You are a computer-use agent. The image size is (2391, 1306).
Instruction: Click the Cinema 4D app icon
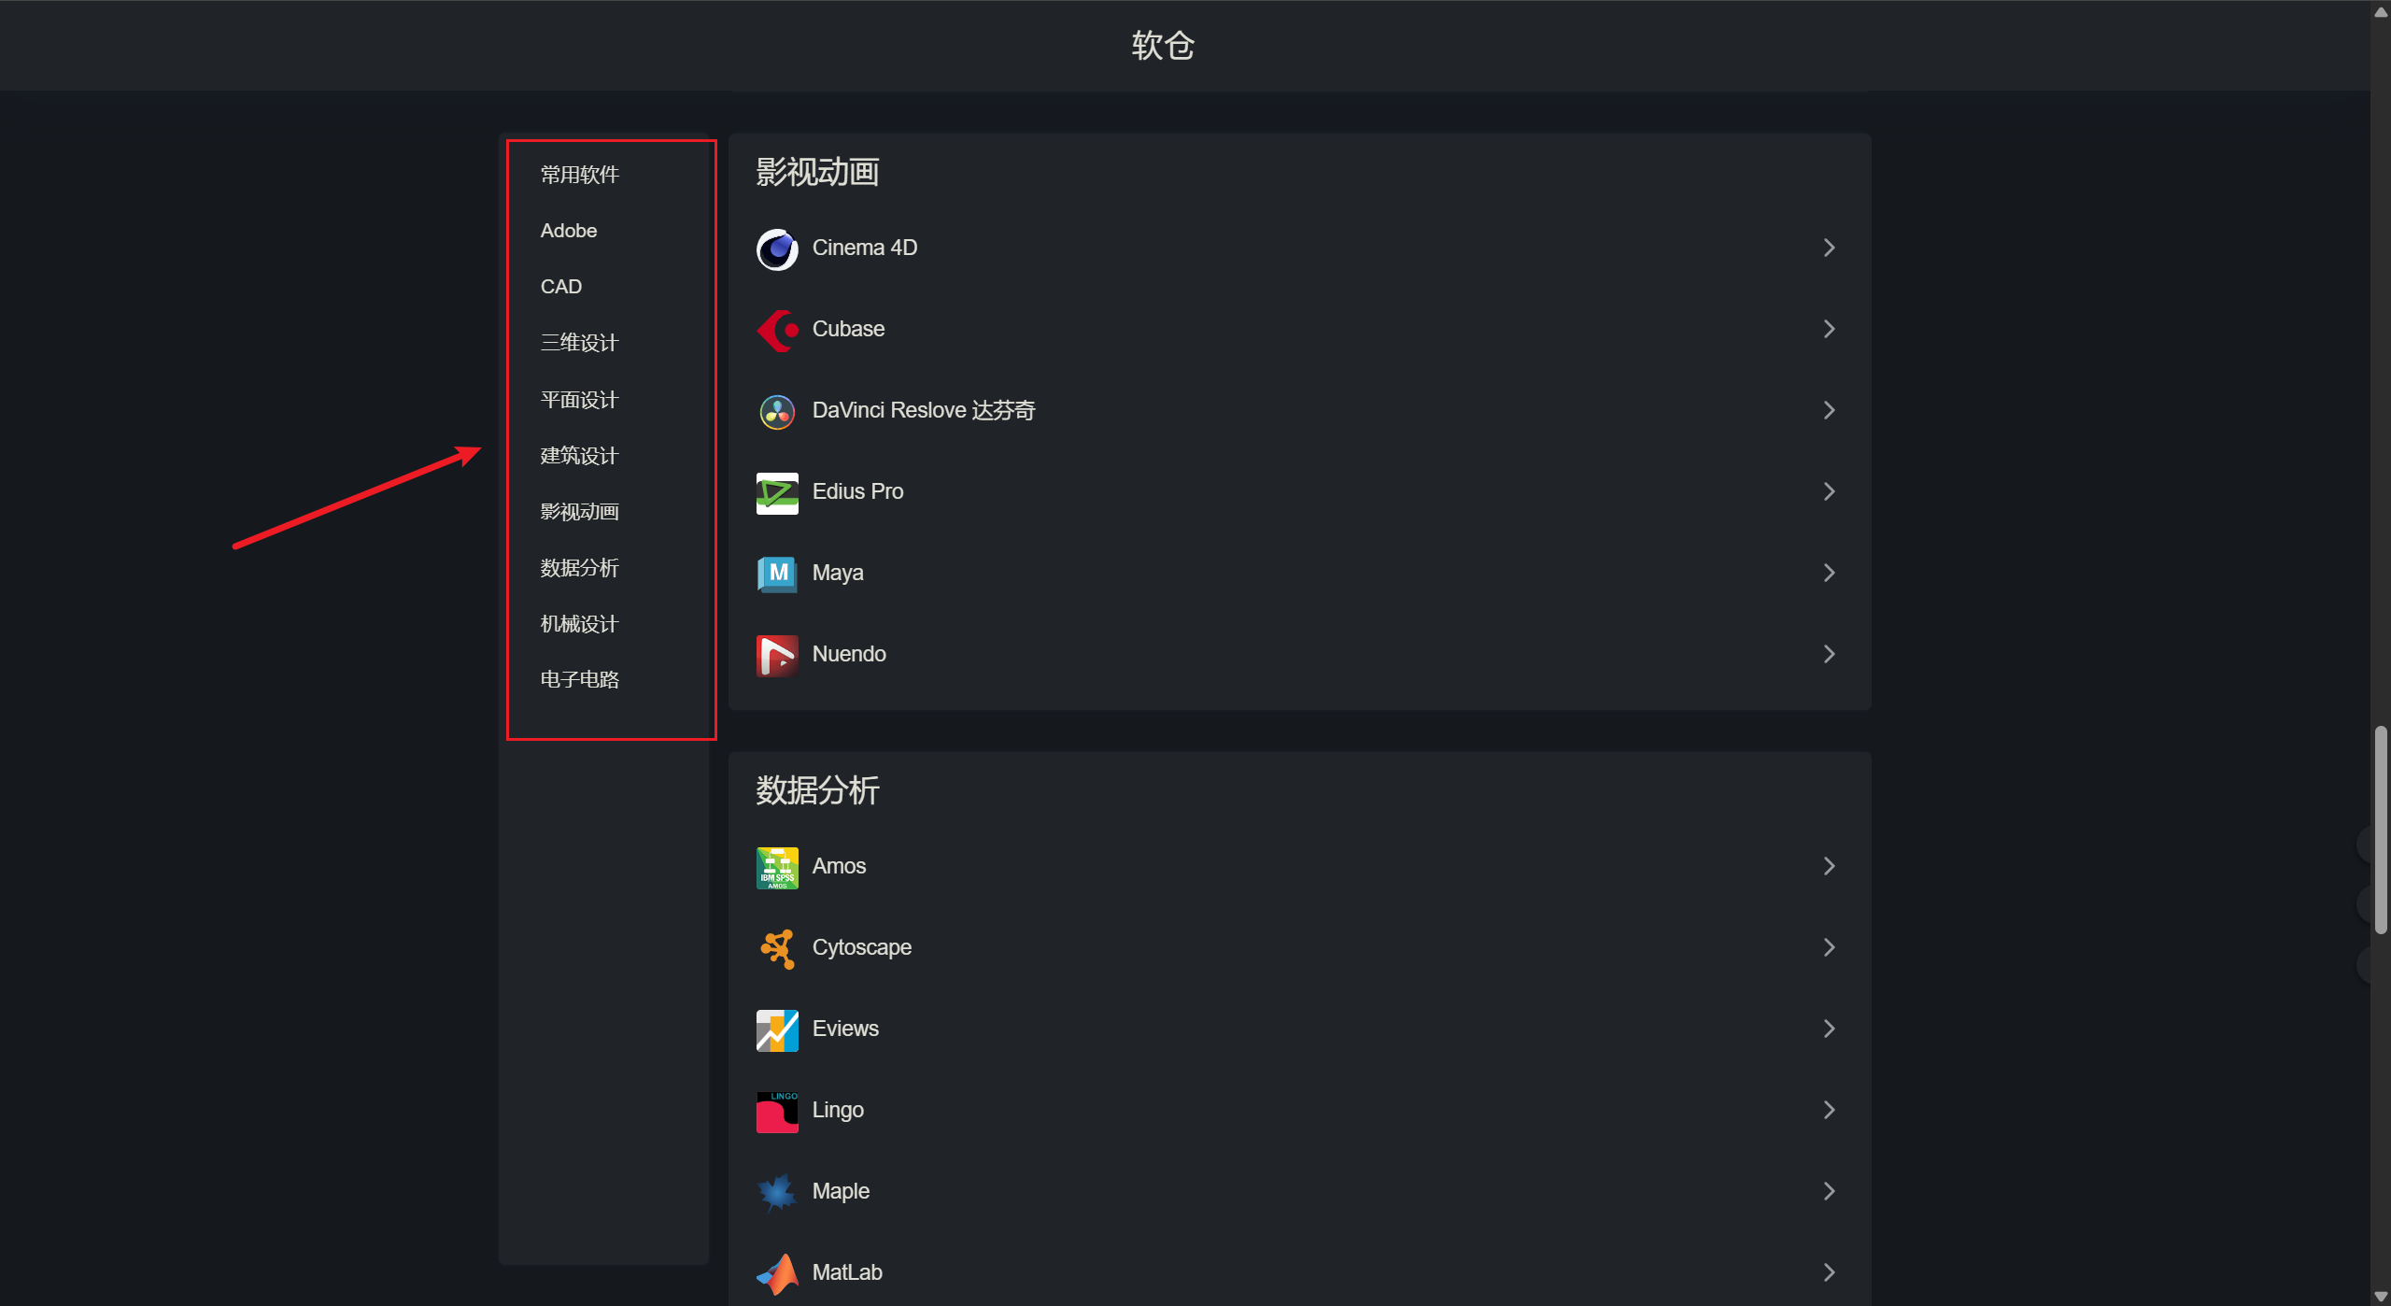(777, 248)
